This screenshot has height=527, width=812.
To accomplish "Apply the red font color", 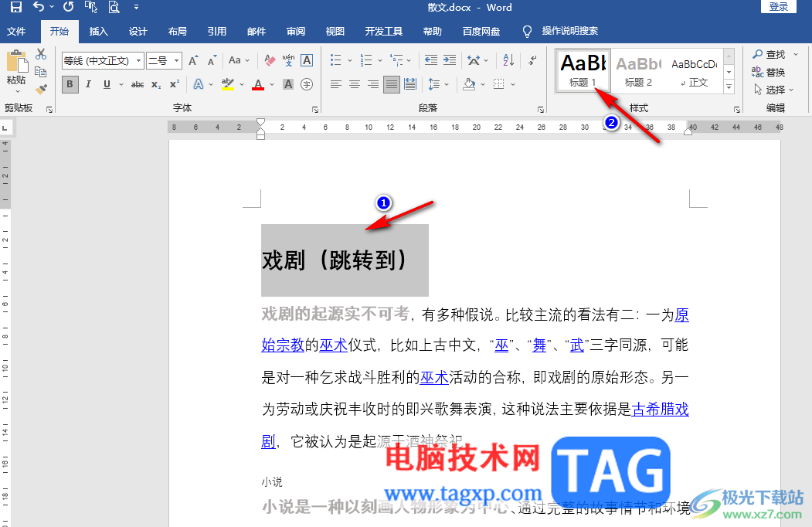I will coord(258,84).
